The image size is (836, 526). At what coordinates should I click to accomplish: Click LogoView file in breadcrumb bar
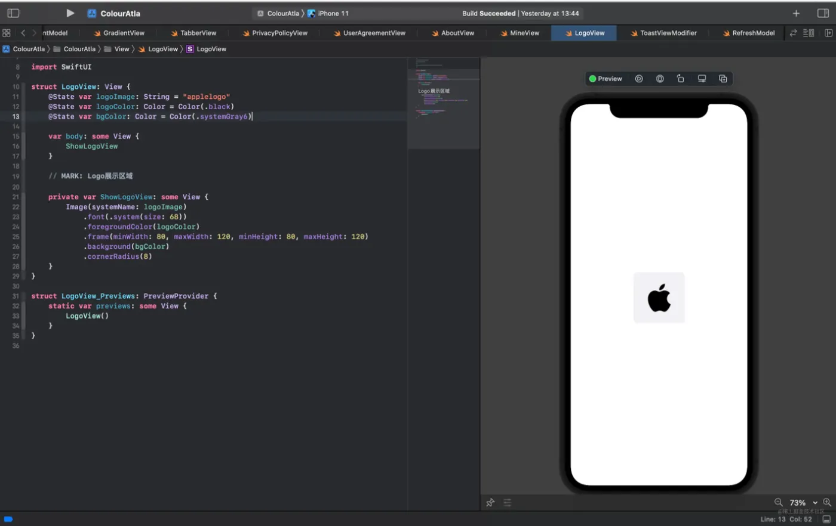158,49
